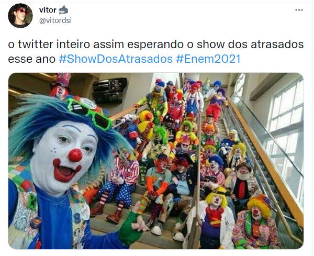314x256 pixels.
Task: Open the #Enem2021 hashtag
Action: click(x=208, y=59)
